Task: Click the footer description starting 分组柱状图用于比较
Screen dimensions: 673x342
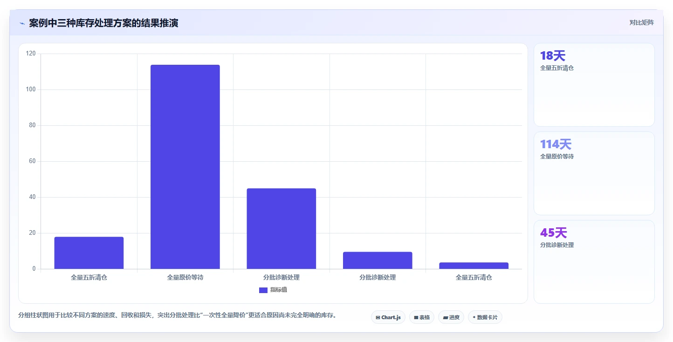Action: pos(177,315)
